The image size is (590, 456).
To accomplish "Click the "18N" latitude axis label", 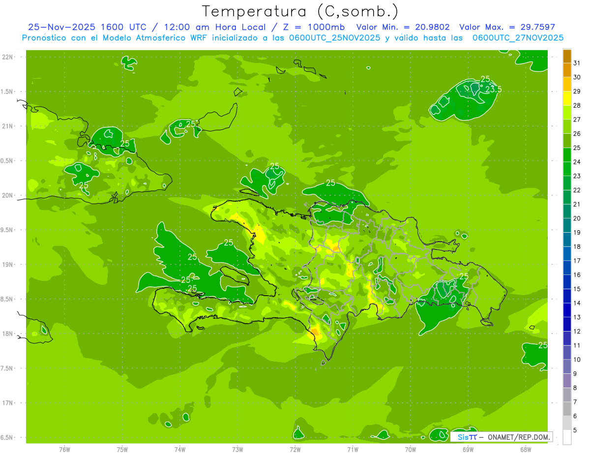I will pos(7,334).
